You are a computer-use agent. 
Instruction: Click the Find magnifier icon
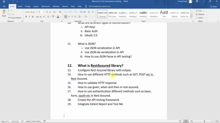[197, 11]
